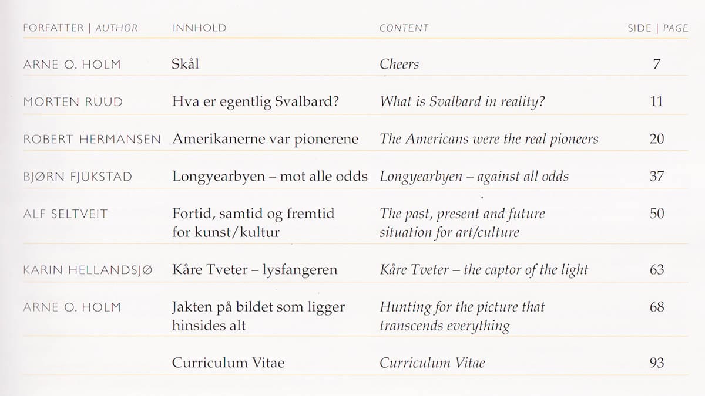Click the italic CONTENT column header
This screenshot has height=396, width=705.
[404, 28]
